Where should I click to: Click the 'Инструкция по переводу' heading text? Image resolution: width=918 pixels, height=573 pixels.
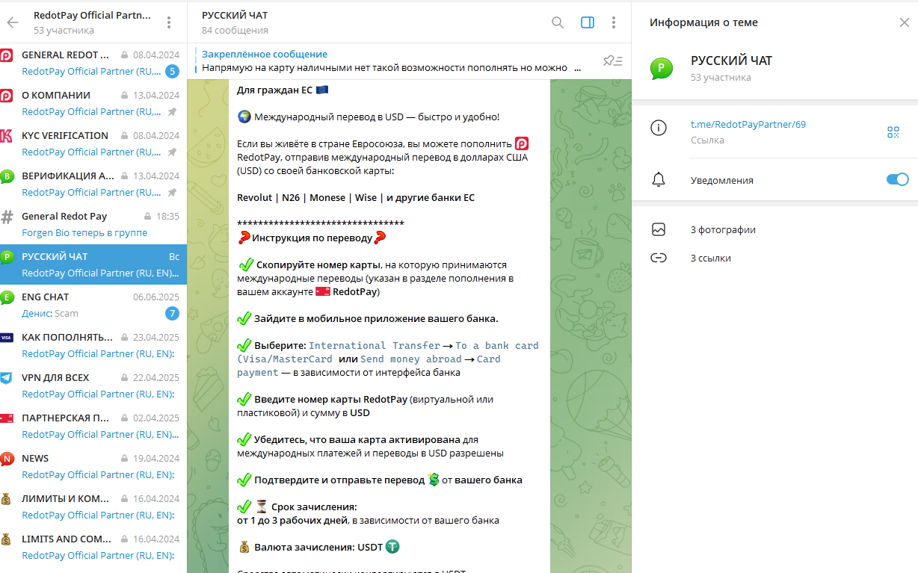[312, 238]
